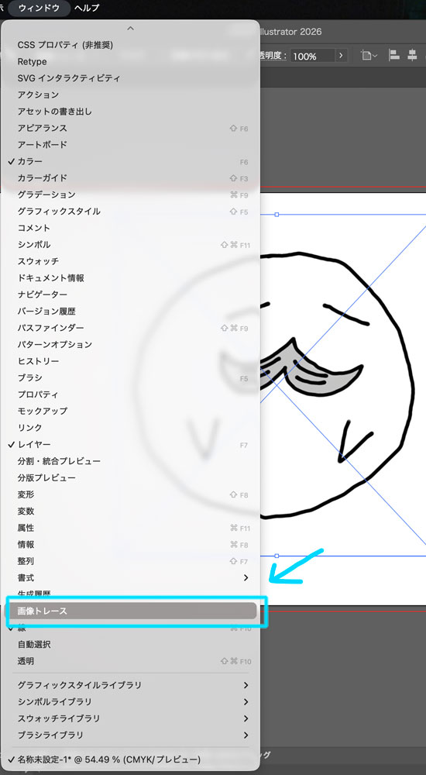
Task: Select CSS プロパティ (非推奨) menu item
Action: [130, 45]
